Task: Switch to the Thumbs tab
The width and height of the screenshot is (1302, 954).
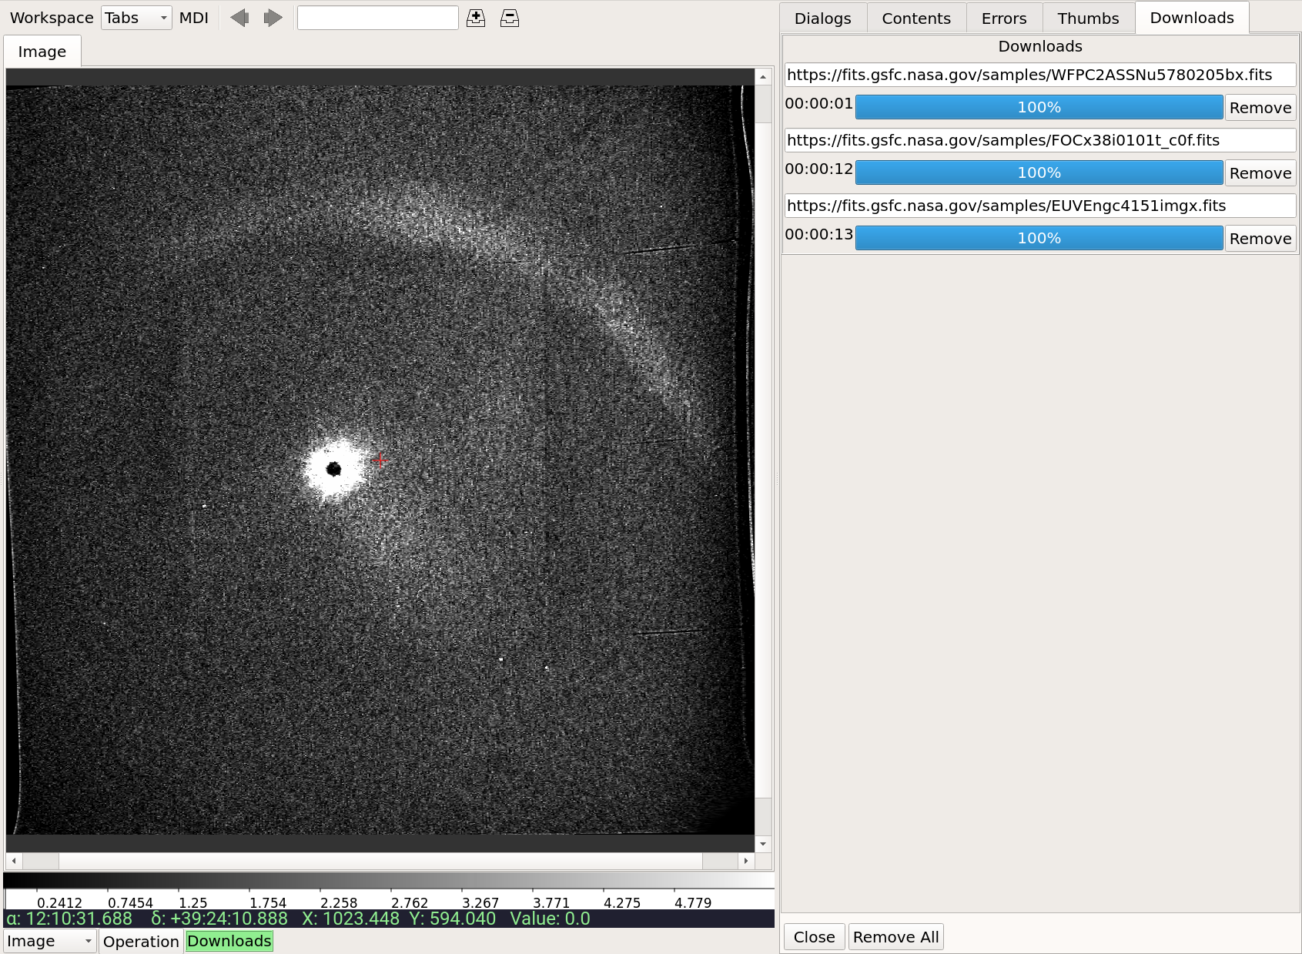Action: pyautogui.click(x=1088, y=18)
